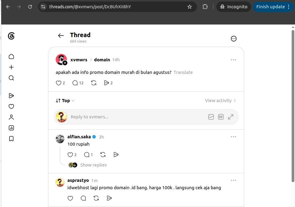Create a new thread with plus icon
The height and width of the screenshot is (207, 295).
(x=11, y=67)
